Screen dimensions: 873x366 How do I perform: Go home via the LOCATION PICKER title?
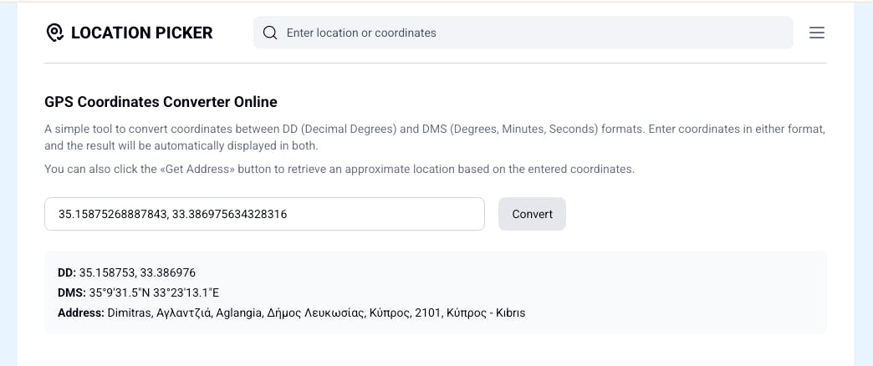click(x=142, y=33)
